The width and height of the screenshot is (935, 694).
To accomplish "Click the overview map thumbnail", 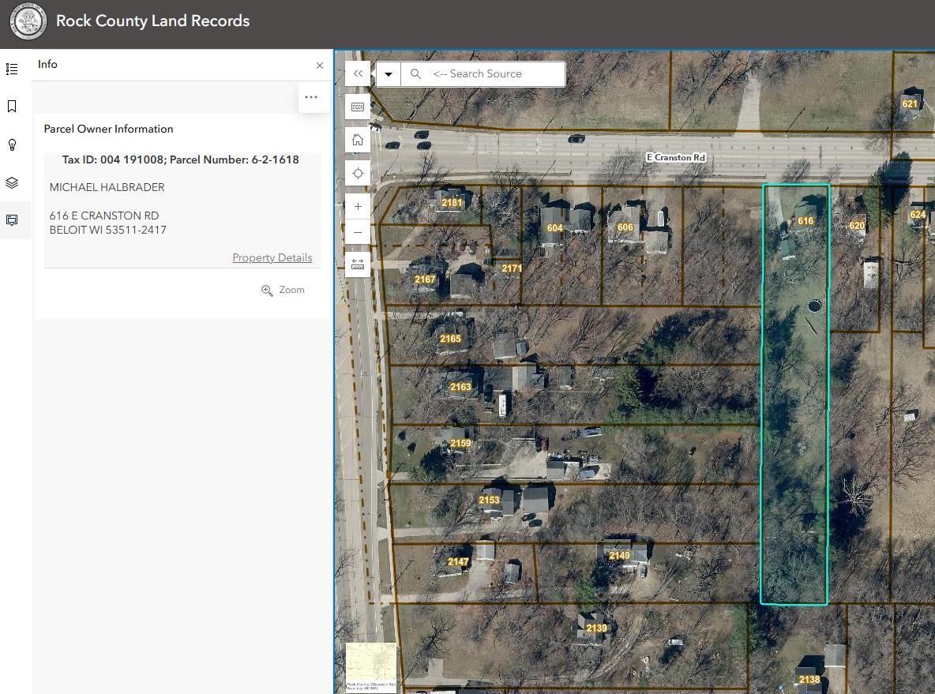I will pyautogui.click(x=371, y=667).
